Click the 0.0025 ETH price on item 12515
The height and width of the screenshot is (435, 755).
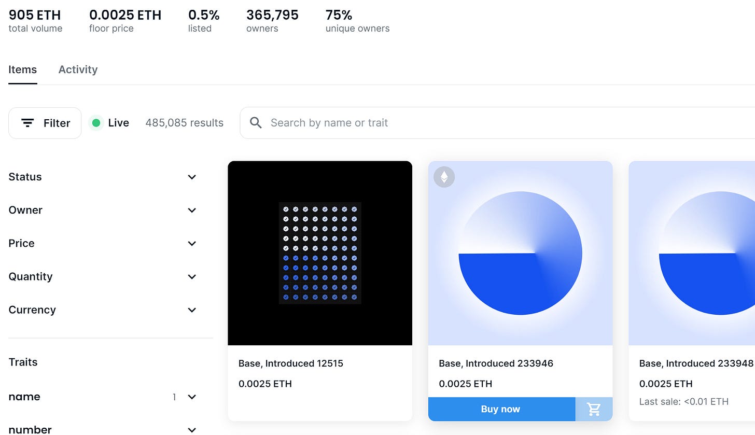click(x=265, y=384)
